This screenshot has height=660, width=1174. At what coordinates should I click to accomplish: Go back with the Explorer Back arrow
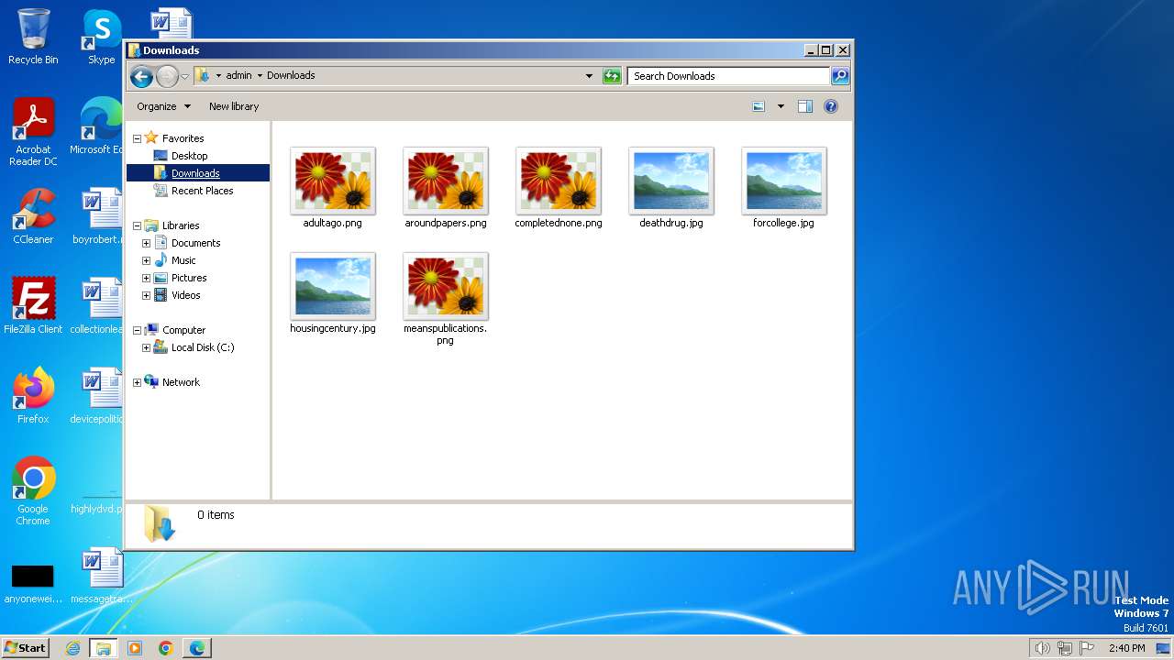coord(141,76)
